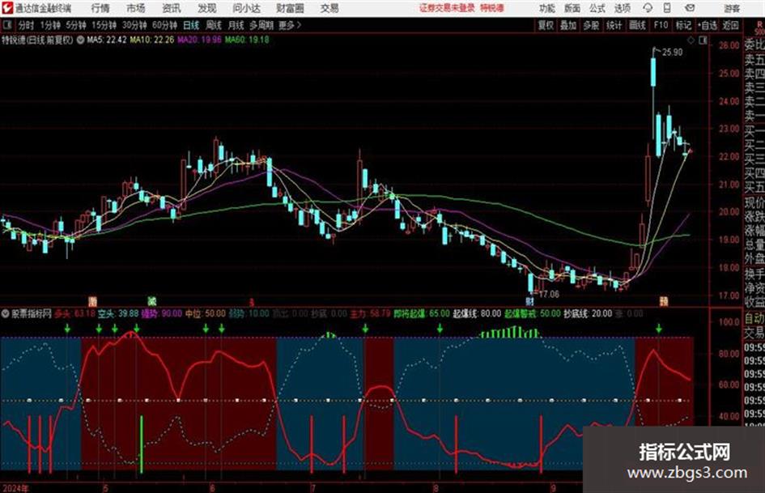Click the 标记 toolbar button
The width and height of the screenshot is (765, 493).
[x=683, y=25]
